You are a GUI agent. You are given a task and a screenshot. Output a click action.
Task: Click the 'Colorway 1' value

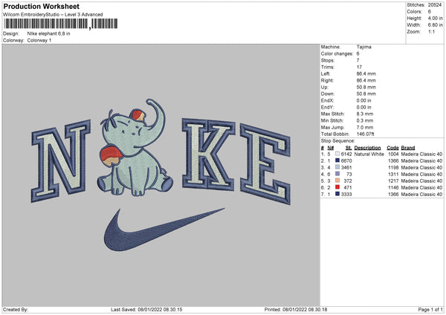(39, 40)
